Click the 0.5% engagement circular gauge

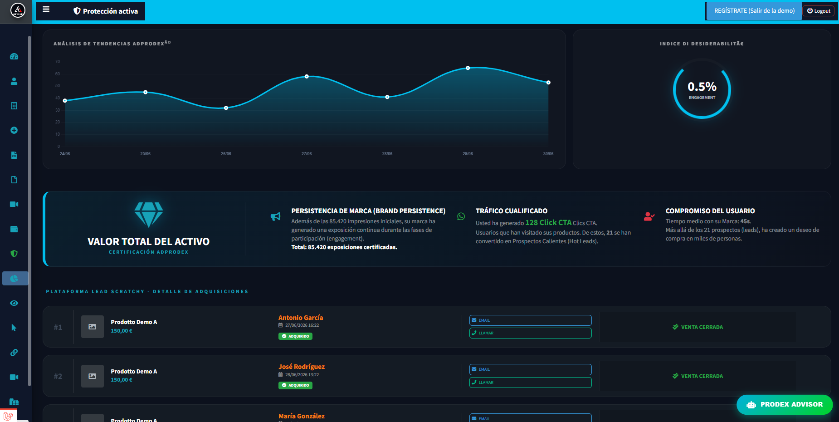coord(702,90)
